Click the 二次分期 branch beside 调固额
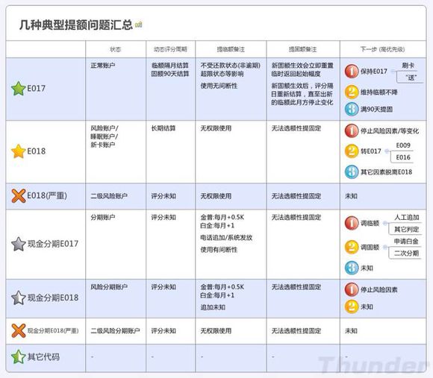This screenshot has height=378, width=433. [x=406, y=253]
